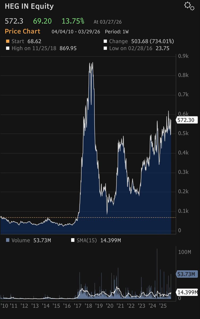Open chart settings gear icon
Screen dimensions: 200x319
pos(189,6)
